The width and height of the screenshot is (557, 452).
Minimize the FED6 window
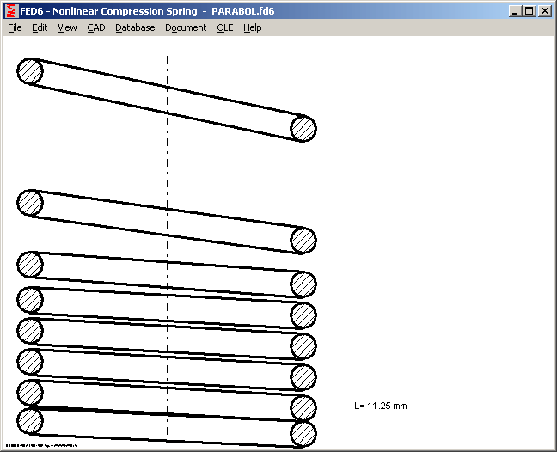(x=515, y=11)
